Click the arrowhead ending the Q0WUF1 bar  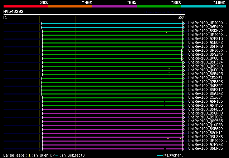pyautogui.click(x=182, y=59)
